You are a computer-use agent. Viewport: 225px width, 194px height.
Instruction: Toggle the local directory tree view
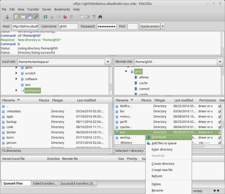coord(23,17)
